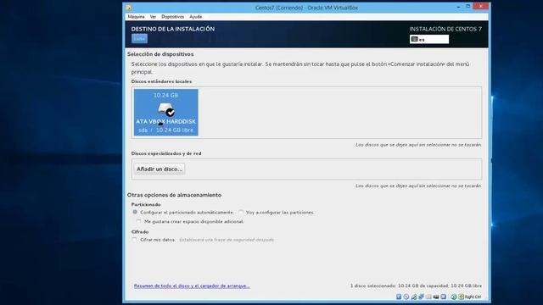Click '1 disco seleccionado' capacity summary text
The image size is (543, 305).
click(416, 286)
